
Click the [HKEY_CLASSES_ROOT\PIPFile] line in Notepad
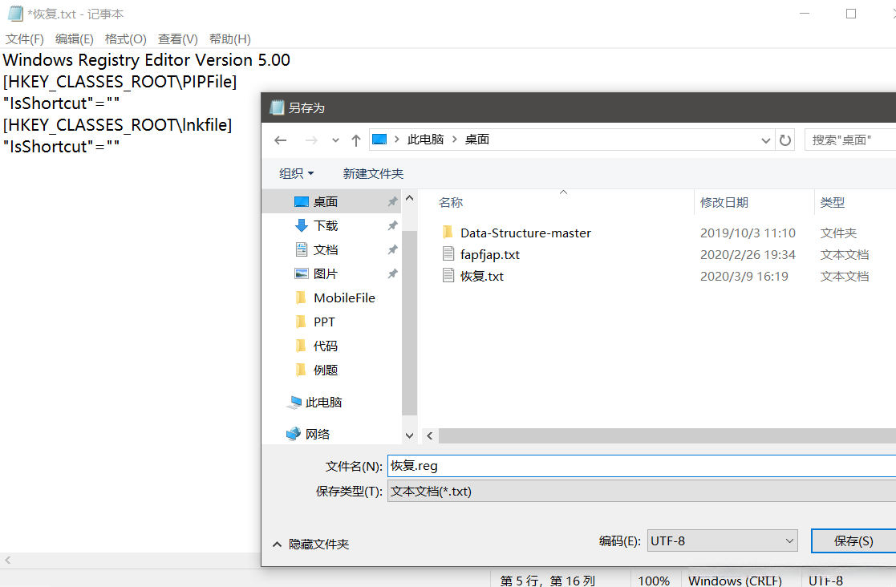[x=120, y=82]
